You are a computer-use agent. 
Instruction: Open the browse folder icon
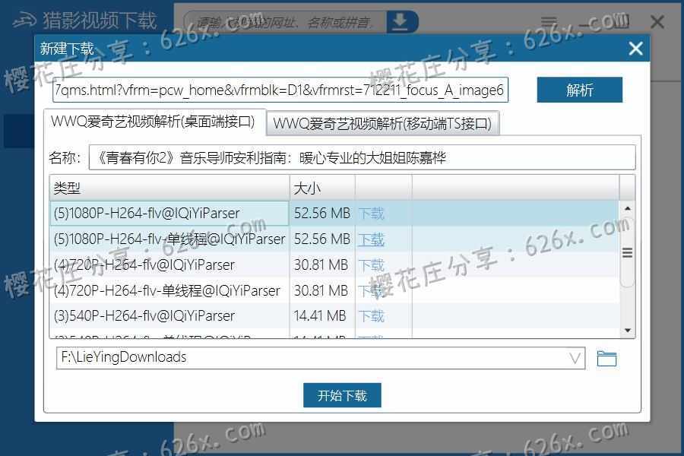click(x=606, y=359)
